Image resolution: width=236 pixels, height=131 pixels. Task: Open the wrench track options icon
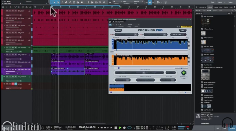(x=11, y=7)
